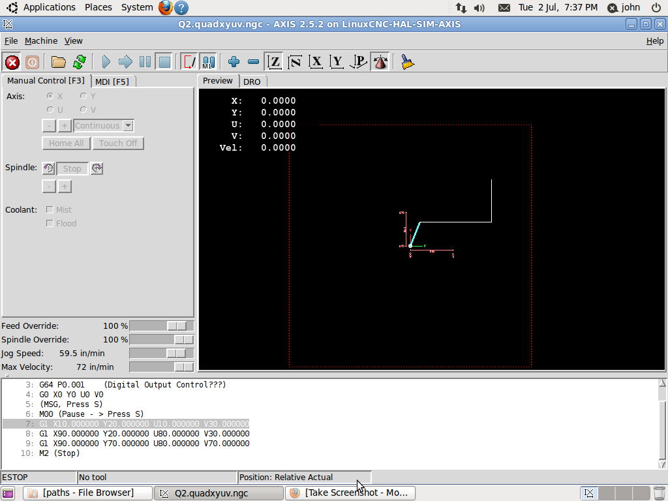Run the program with play icon
The height and width of the screenshot is (501, 668).
106,62
